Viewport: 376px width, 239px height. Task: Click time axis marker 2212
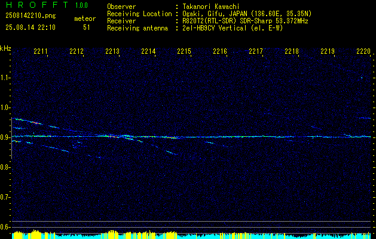tap(77, 51)
